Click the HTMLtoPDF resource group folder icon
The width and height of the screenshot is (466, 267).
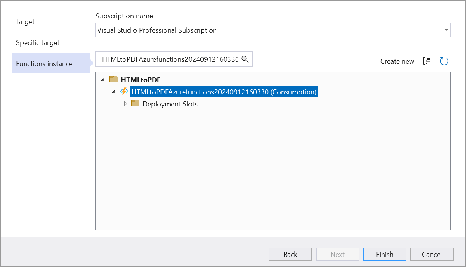pyautogui.click(x=113, y=80)
